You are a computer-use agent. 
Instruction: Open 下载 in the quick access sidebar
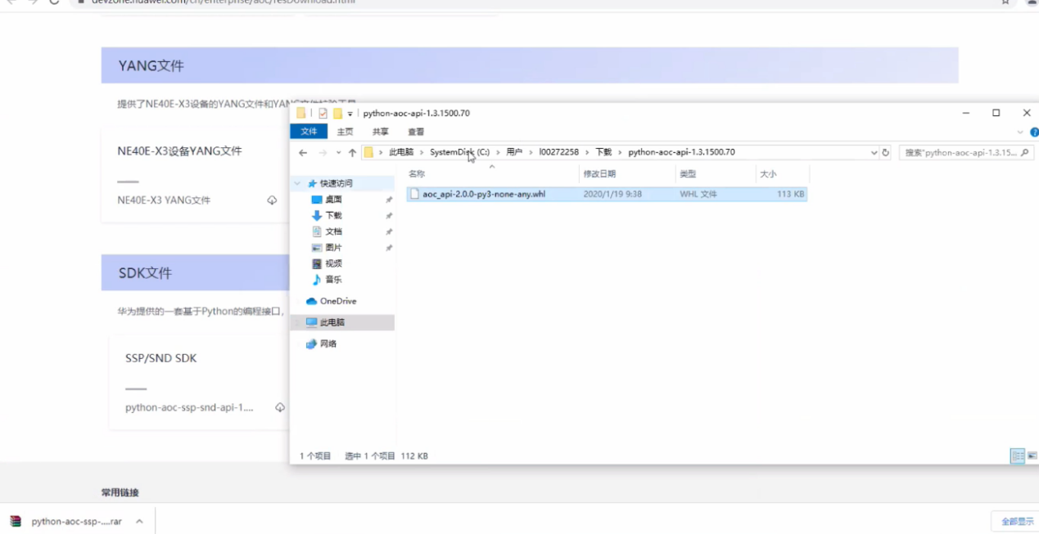(333, 216)
